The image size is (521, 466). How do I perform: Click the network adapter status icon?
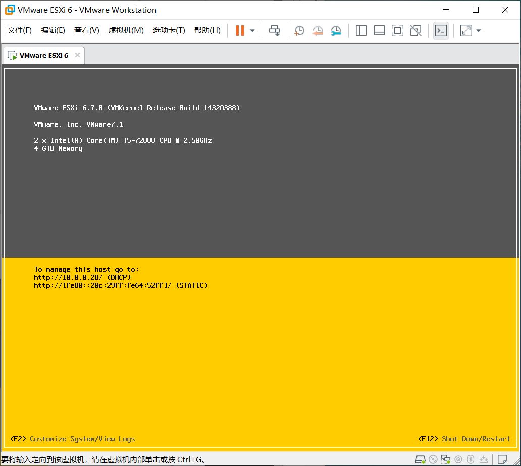[x=446, y=459]
